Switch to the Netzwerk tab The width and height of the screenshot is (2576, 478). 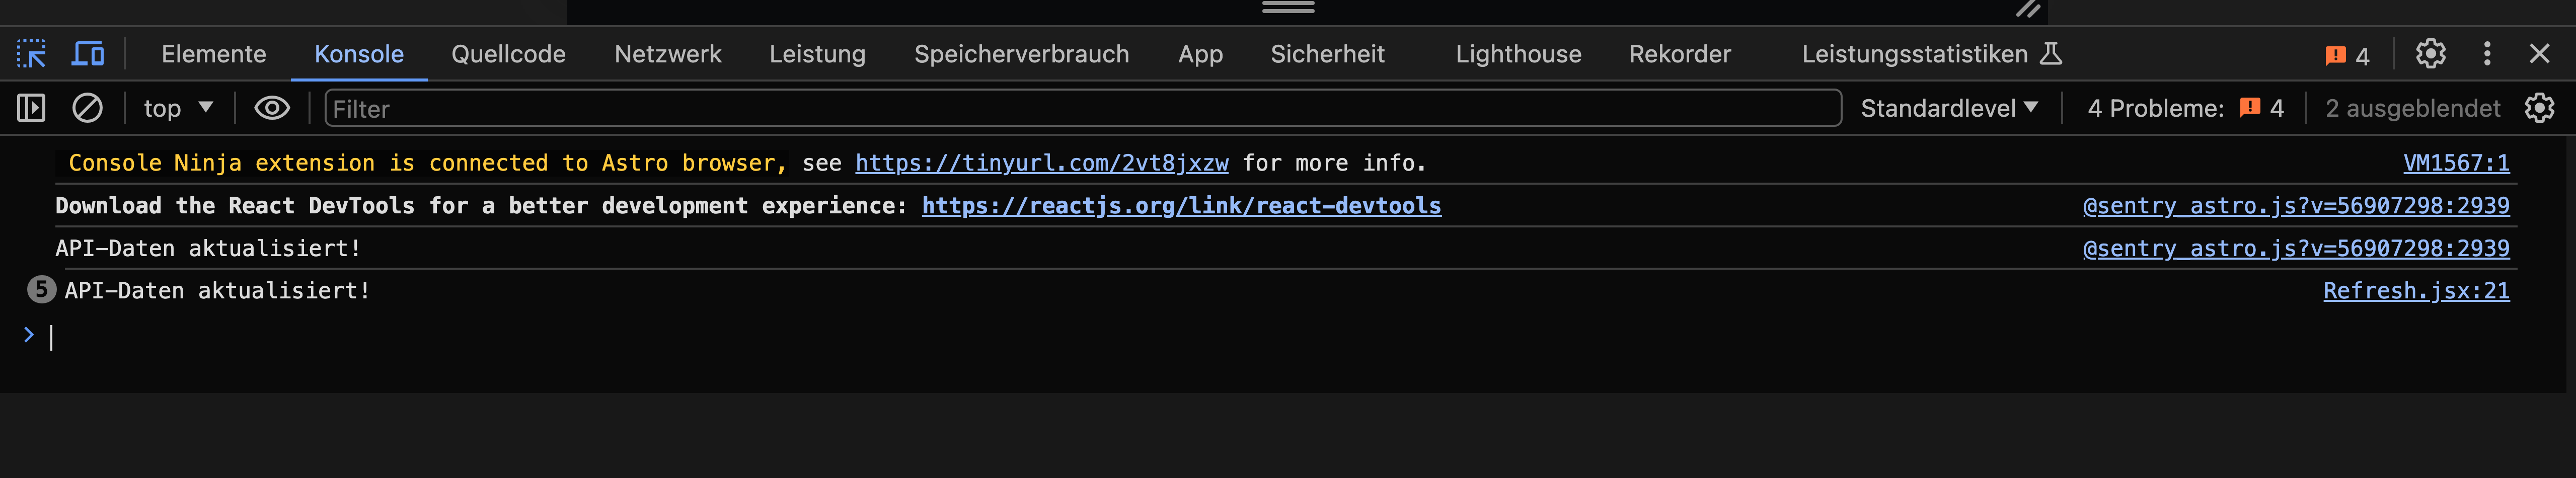click(667, 54)
